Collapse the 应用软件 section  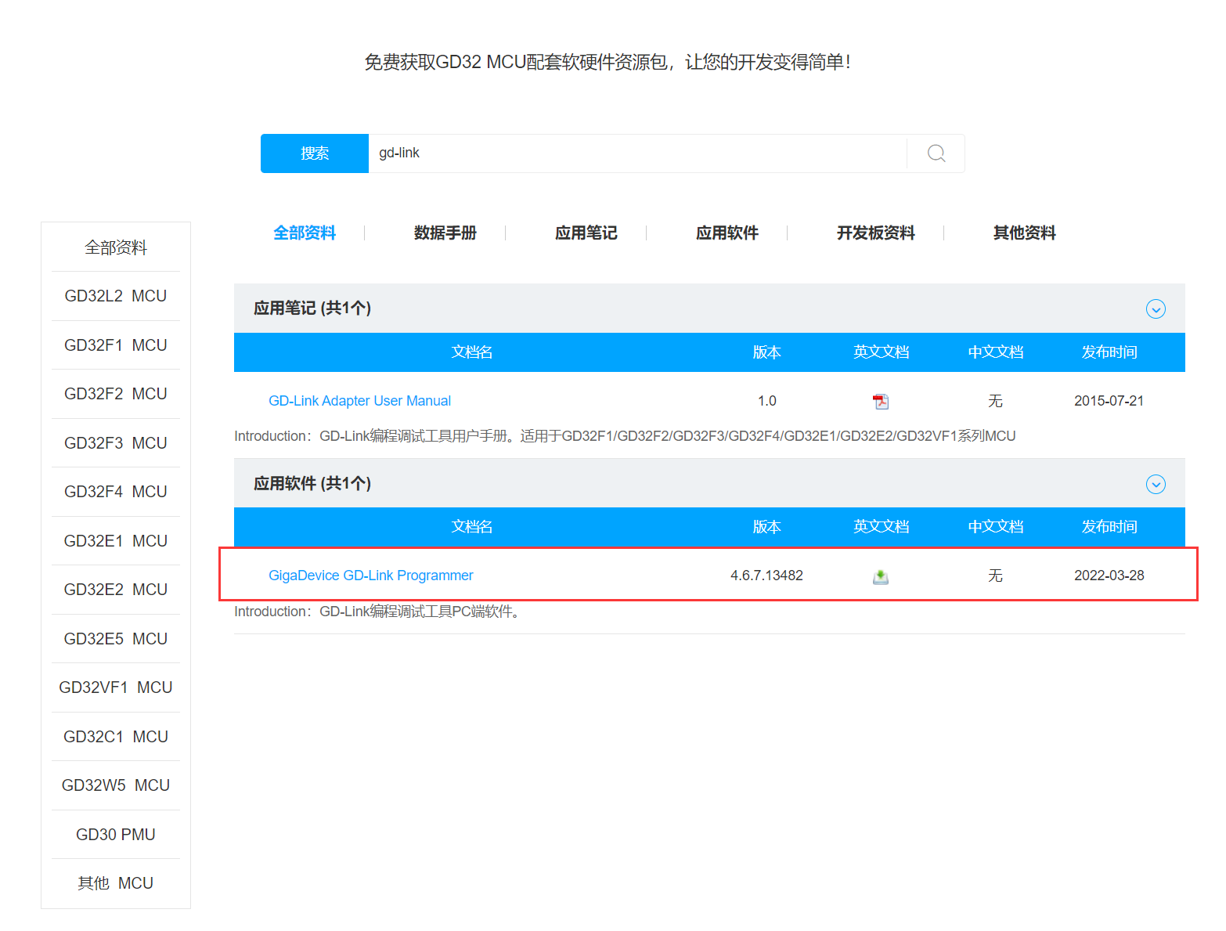pyautogui.click(x=1156, y=485)
